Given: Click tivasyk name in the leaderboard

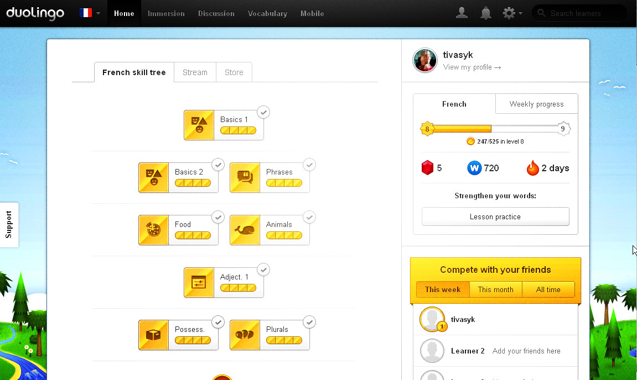Looking at the screenshot, I should click(463, 319).
